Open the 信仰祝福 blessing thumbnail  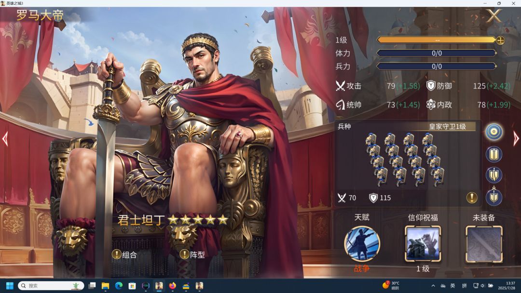click(x=423, y=244)
